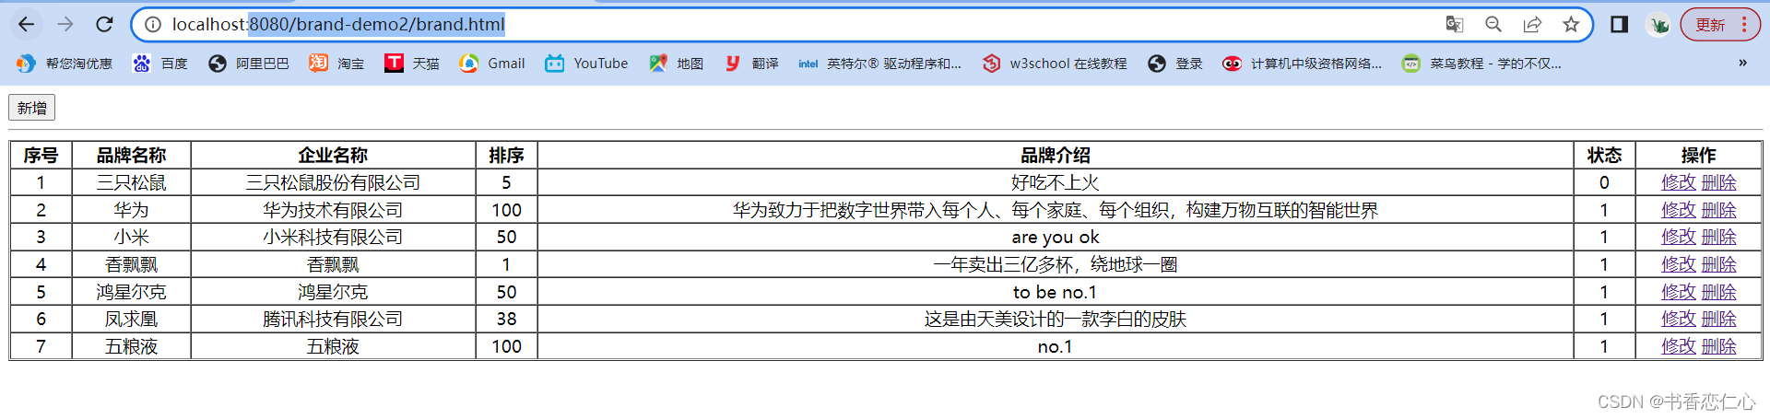Click 删除 for 凤求凰
The width and height of the screenshot is (1770, 419).
coord(1718,319)
